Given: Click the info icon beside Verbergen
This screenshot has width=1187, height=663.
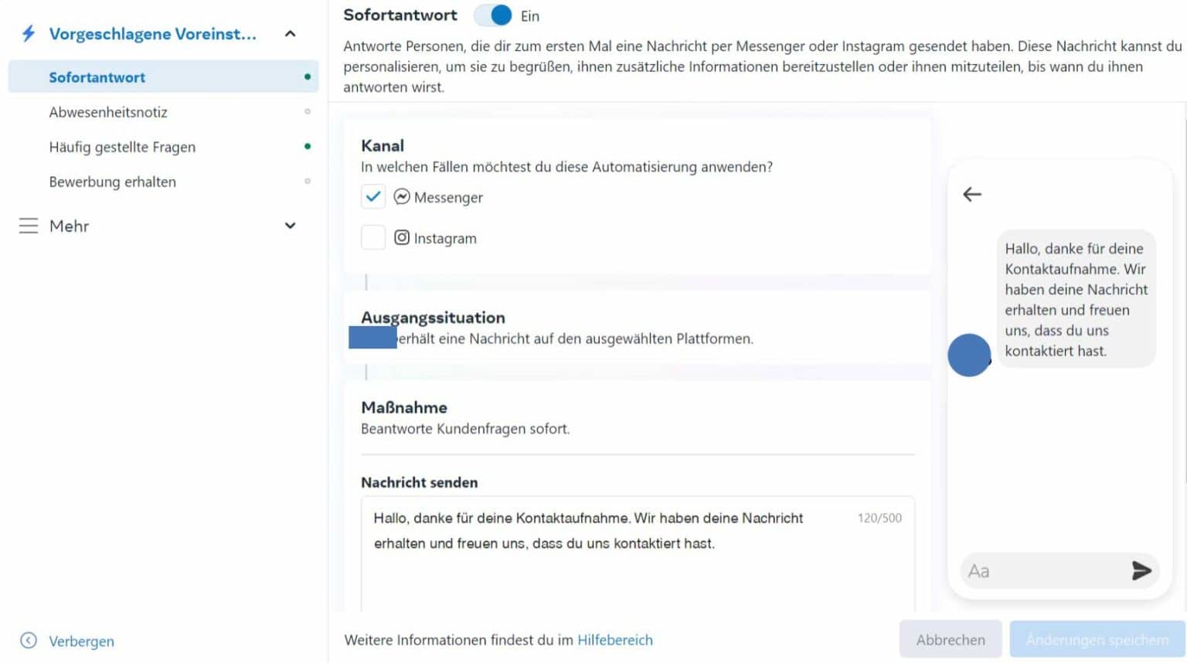Looking at the screenshot, I should (x=29, y=641).
